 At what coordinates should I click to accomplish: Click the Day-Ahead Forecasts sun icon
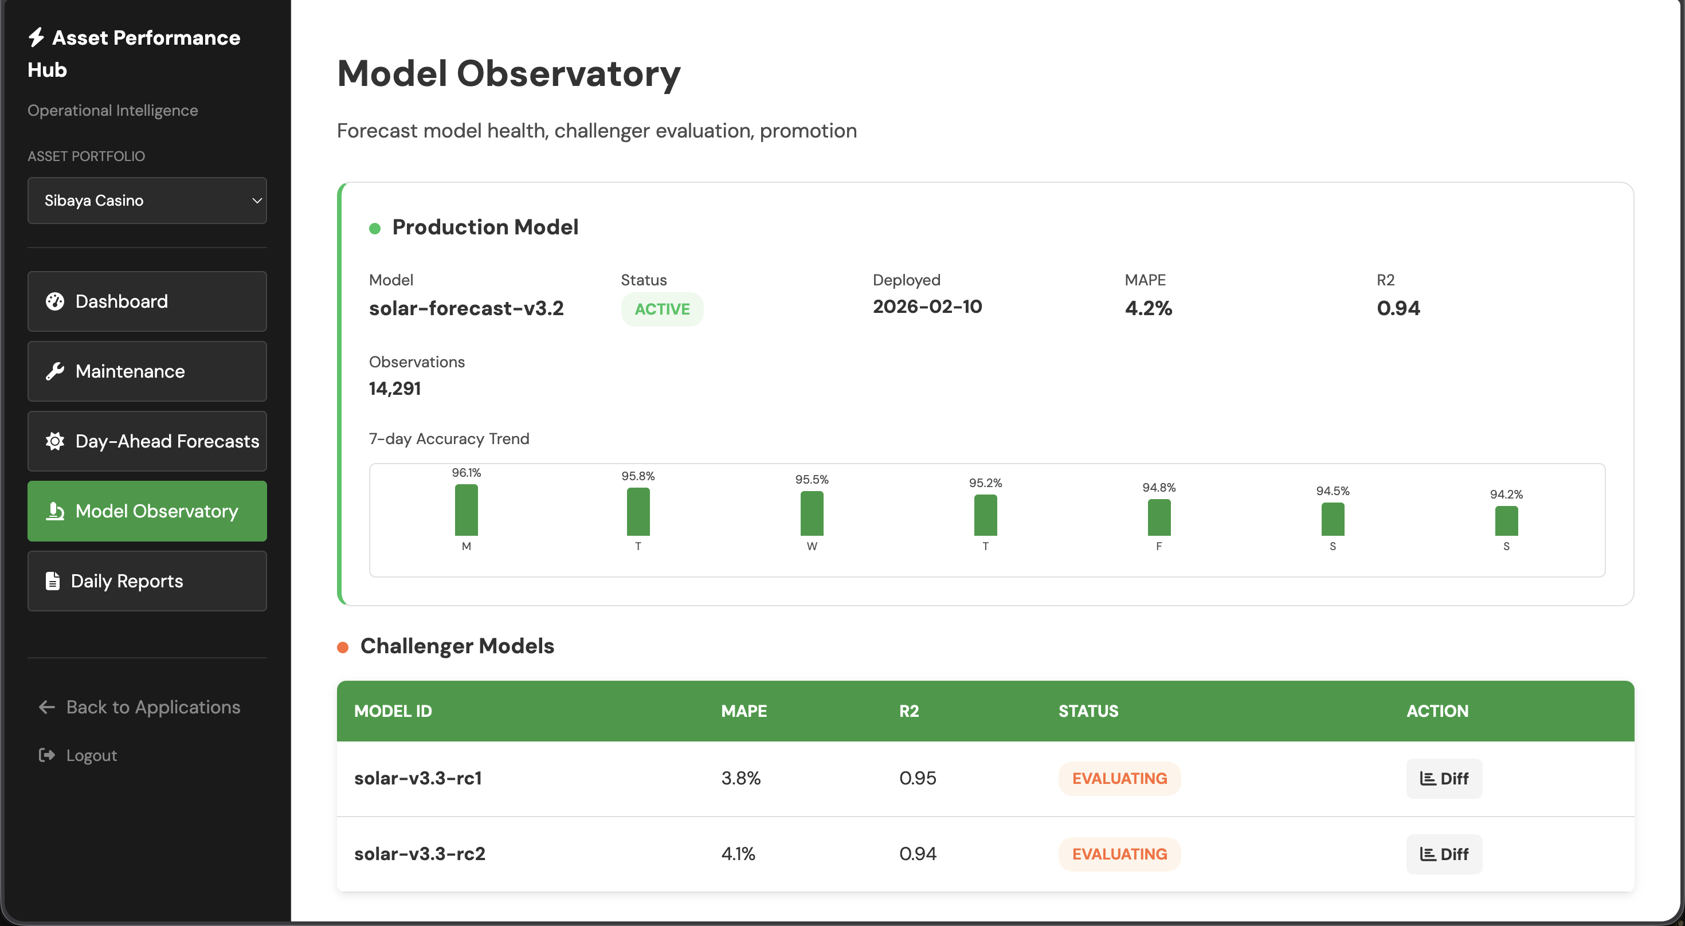pos(55,441)
